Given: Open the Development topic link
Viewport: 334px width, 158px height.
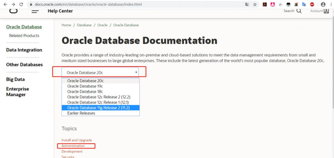Looking at the screenshot, I should [72, 152].
